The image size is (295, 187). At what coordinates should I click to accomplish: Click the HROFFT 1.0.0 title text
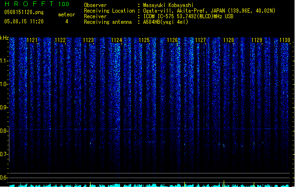click(37, 4)
